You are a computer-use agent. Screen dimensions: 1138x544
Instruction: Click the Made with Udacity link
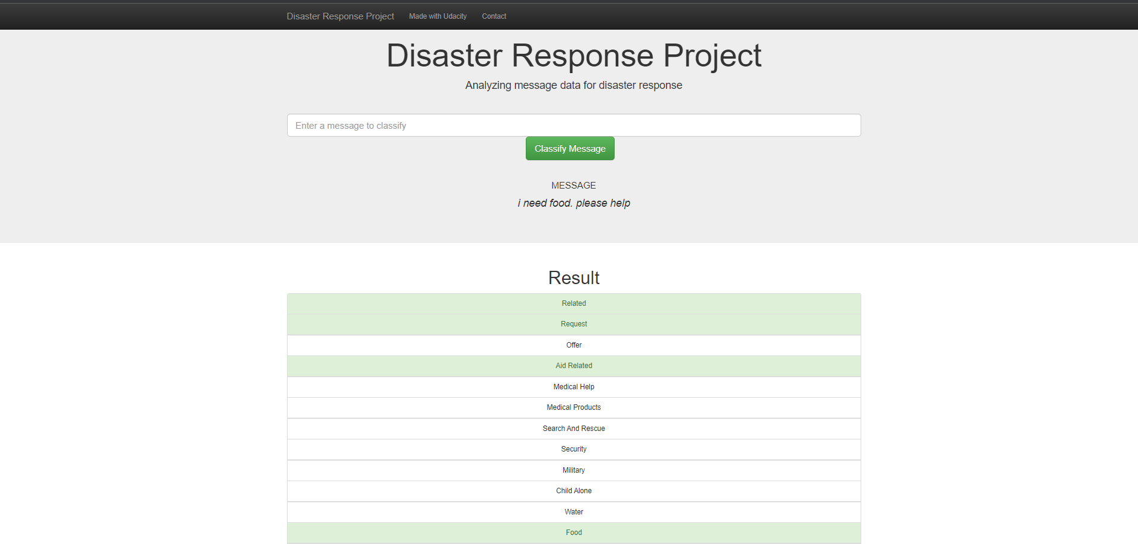438,16
